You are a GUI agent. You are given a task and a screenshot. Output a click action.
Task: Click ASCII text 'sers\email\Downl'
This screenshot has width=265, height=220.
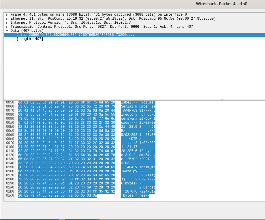click(x=138, y=119)
